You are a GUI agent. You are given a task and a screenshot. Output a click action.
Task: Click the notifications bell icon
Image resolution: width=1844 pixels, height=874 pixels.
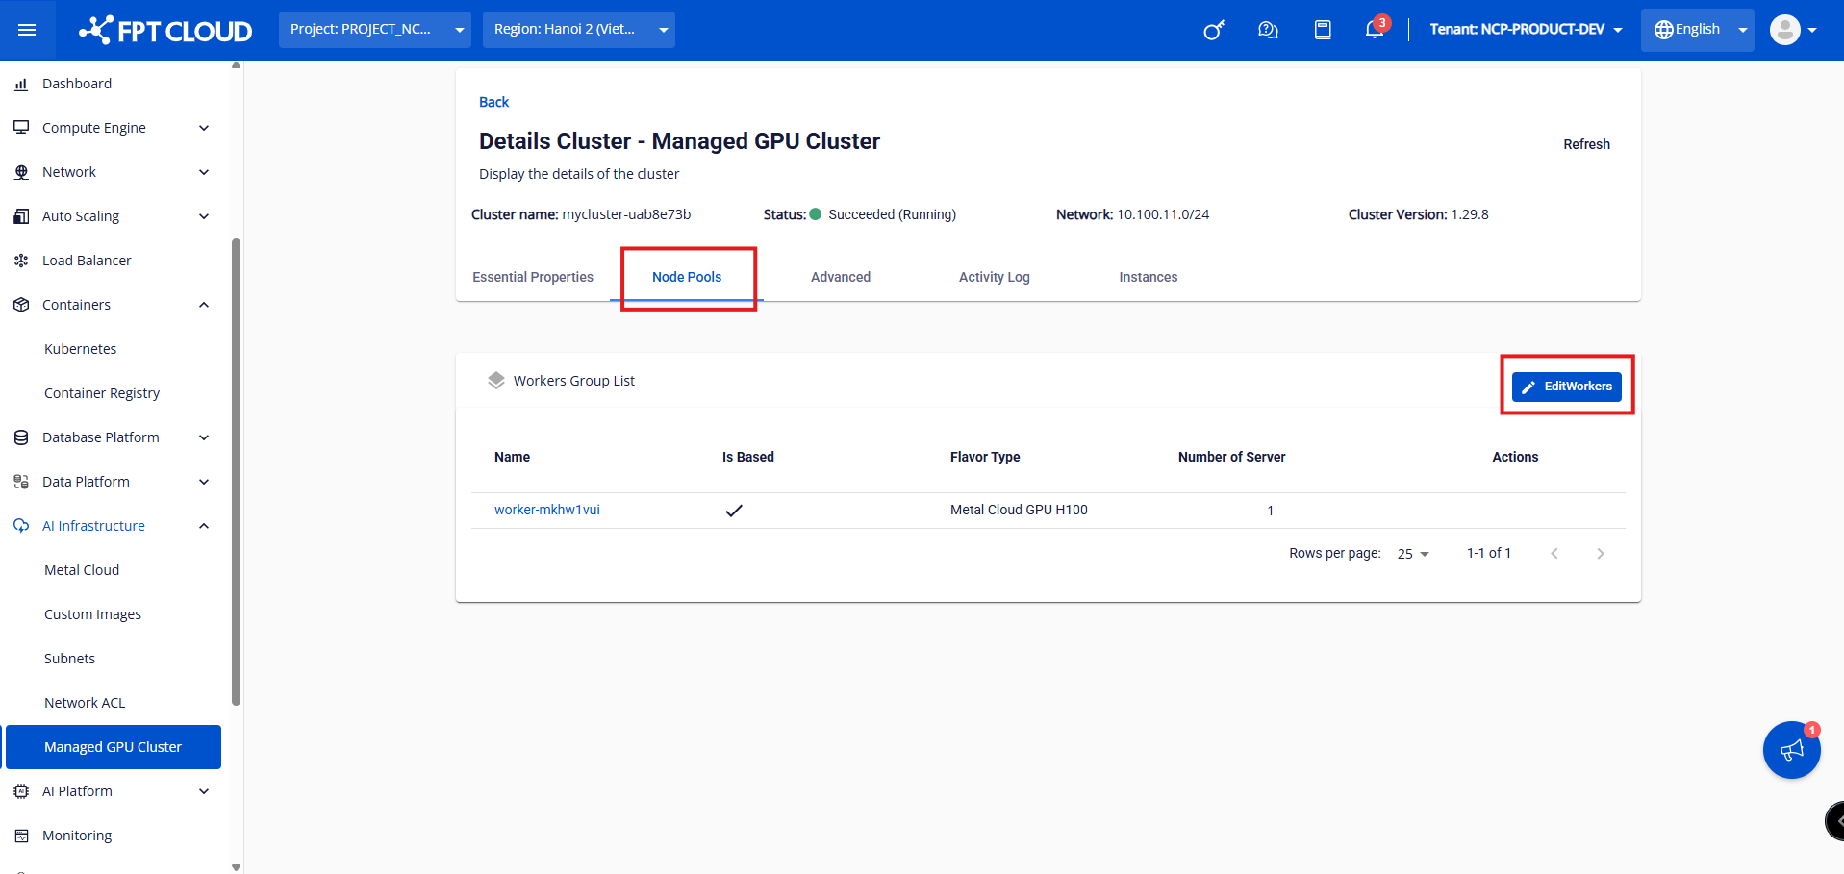point(1375,30)
